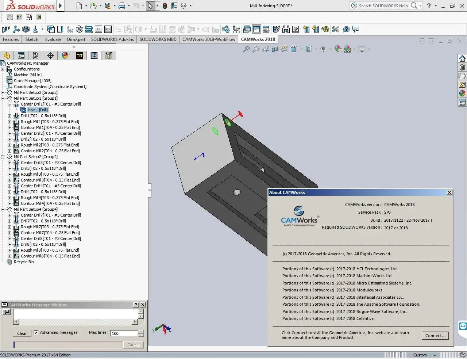Image resolution: width=467 pixels, height=359 pixels.
Task: Click the New document icon
Action: (79, 6)
